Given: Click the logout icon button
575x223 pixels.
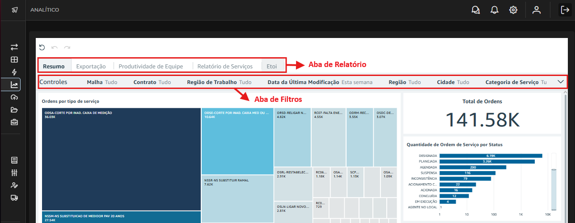Looking at the screenshot, I should pyautogui.click(x=564, y=10).
